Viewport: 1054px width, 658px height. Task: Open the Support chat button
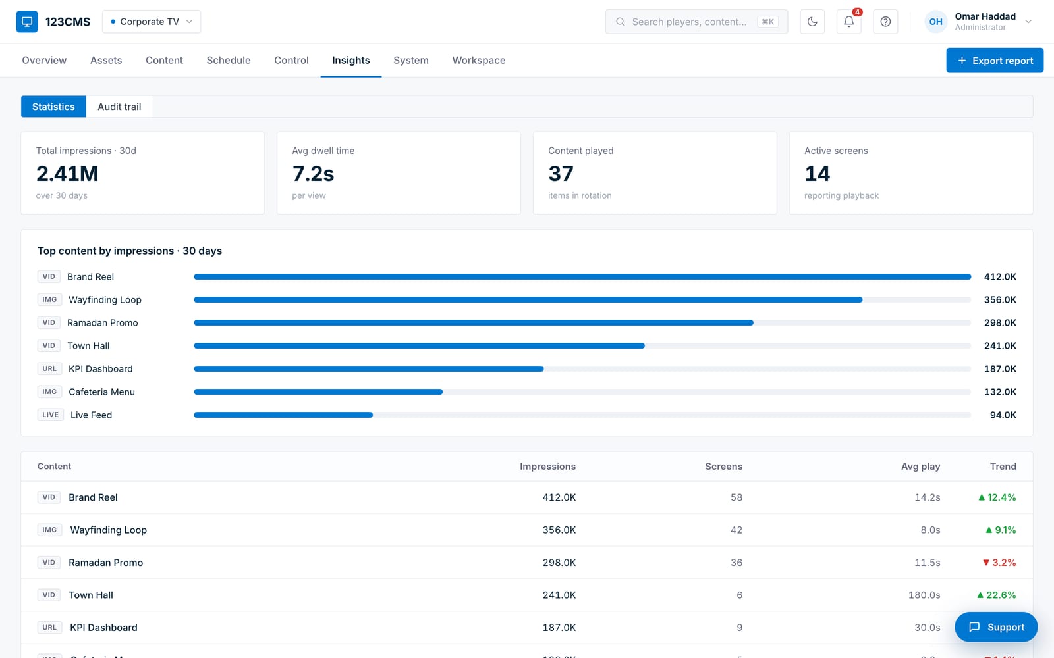click(x=996, y=627)
